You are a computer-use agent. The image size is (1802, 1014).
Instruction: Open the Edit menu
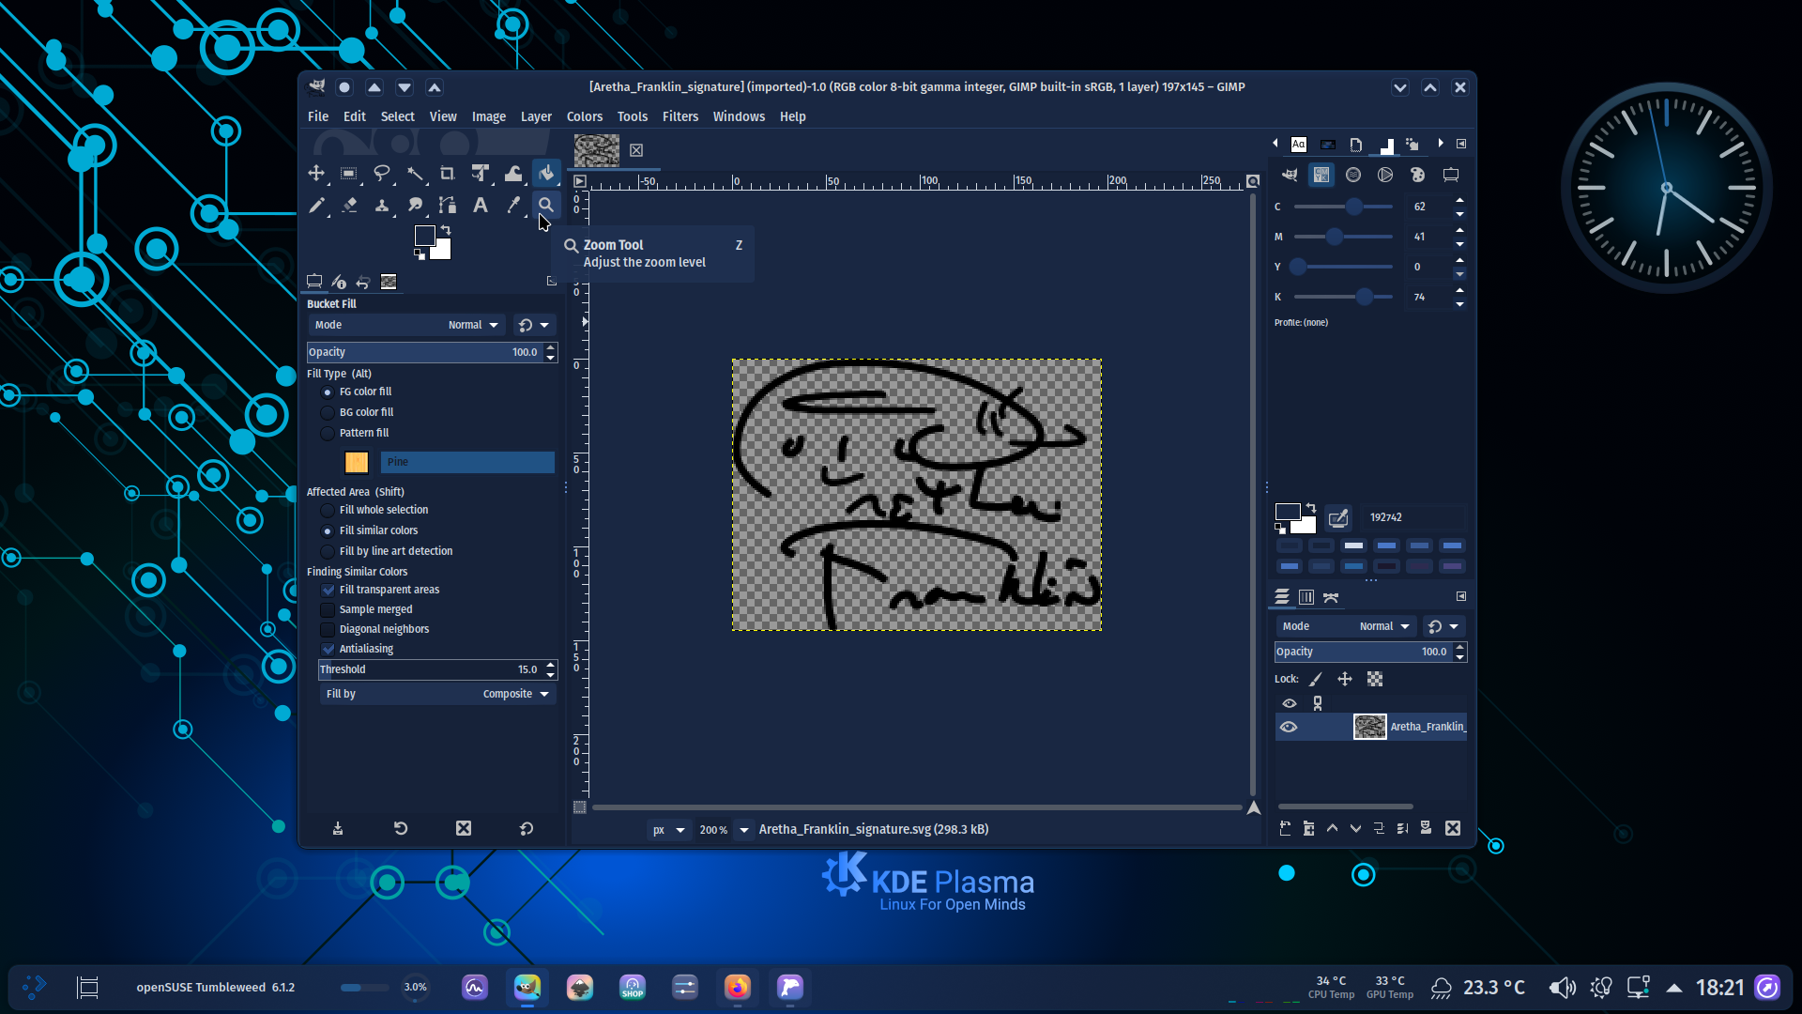pyautogui.click(x=355, y=116)
